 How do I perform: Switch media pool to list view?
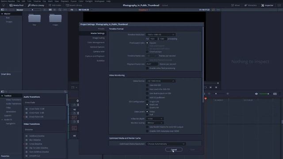[x=54, y=10]
